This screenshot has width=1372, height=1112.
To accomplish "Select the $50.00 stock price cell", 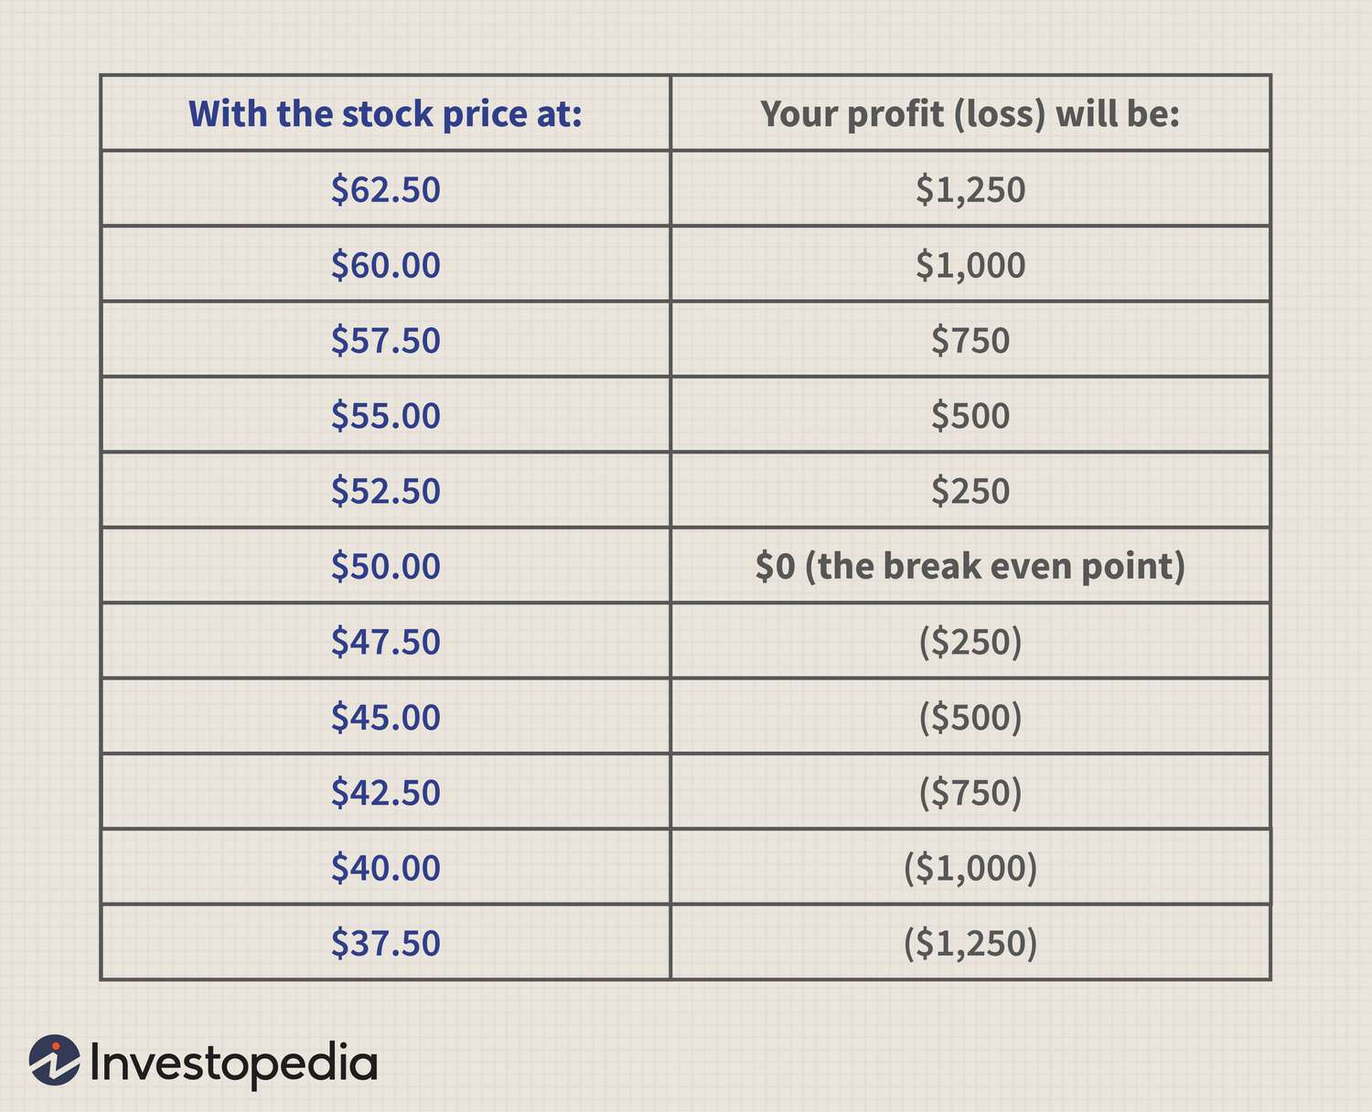I will click(x=385, y=566).
